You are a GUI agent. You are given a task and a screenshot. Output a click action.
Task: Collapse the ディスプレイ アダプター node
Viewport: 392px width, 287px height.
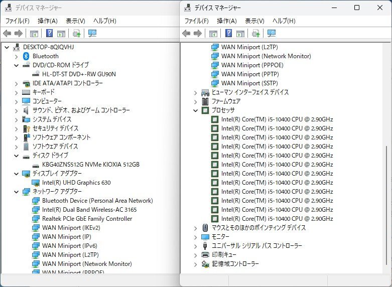[16, 174]
